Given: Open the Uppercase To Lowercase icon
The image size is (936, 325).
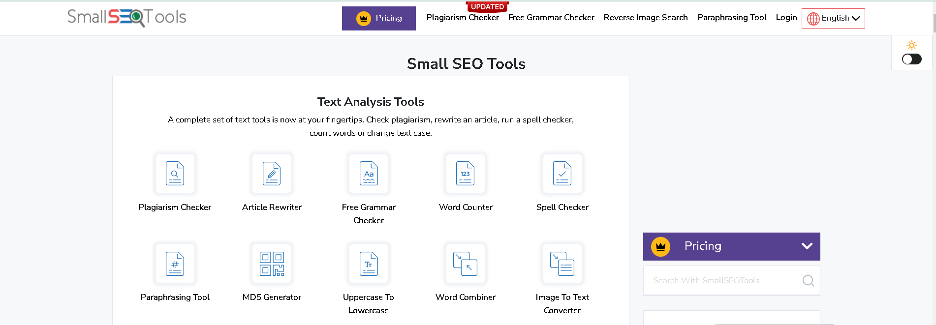Looking at the screenshot, I should (x=369, y=264).
